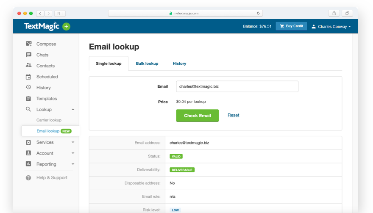Click the Buy Credit button
The image size is (373, 213).
(291, 26)
